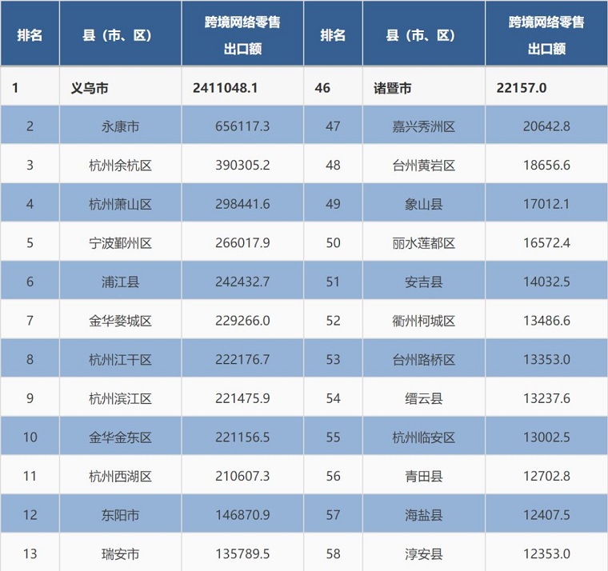Click the cell 嘉兴秀洲区

(424, 126)
